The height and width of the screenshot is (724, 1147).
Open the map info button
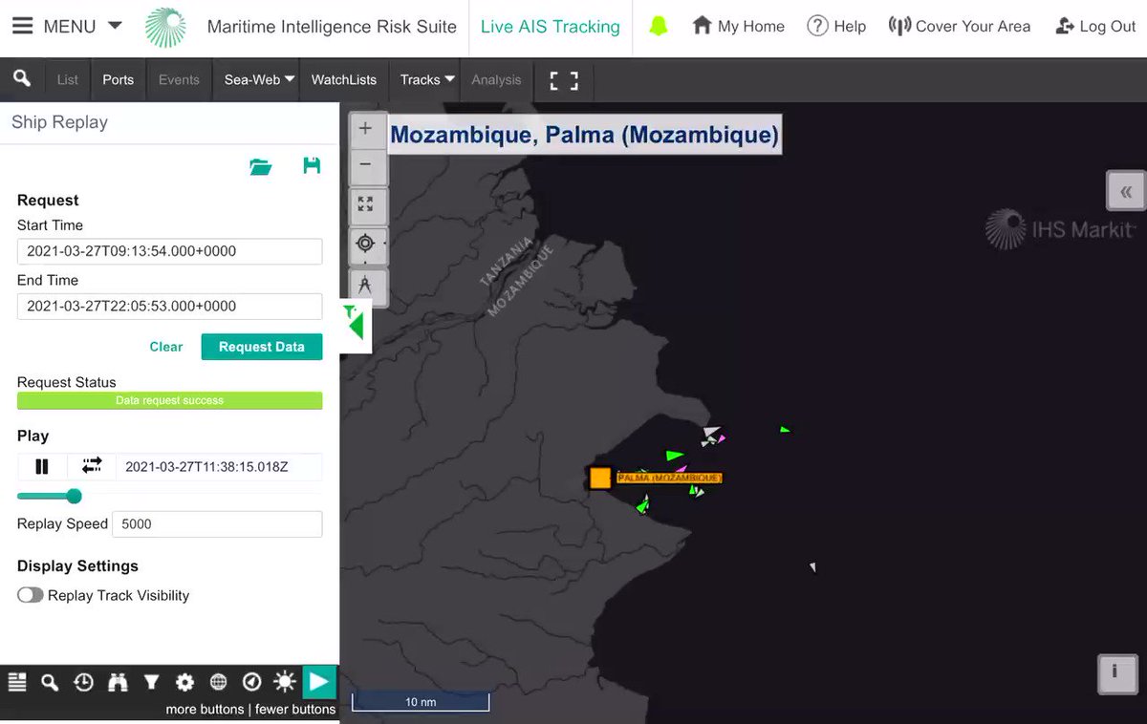point(1115,672)
